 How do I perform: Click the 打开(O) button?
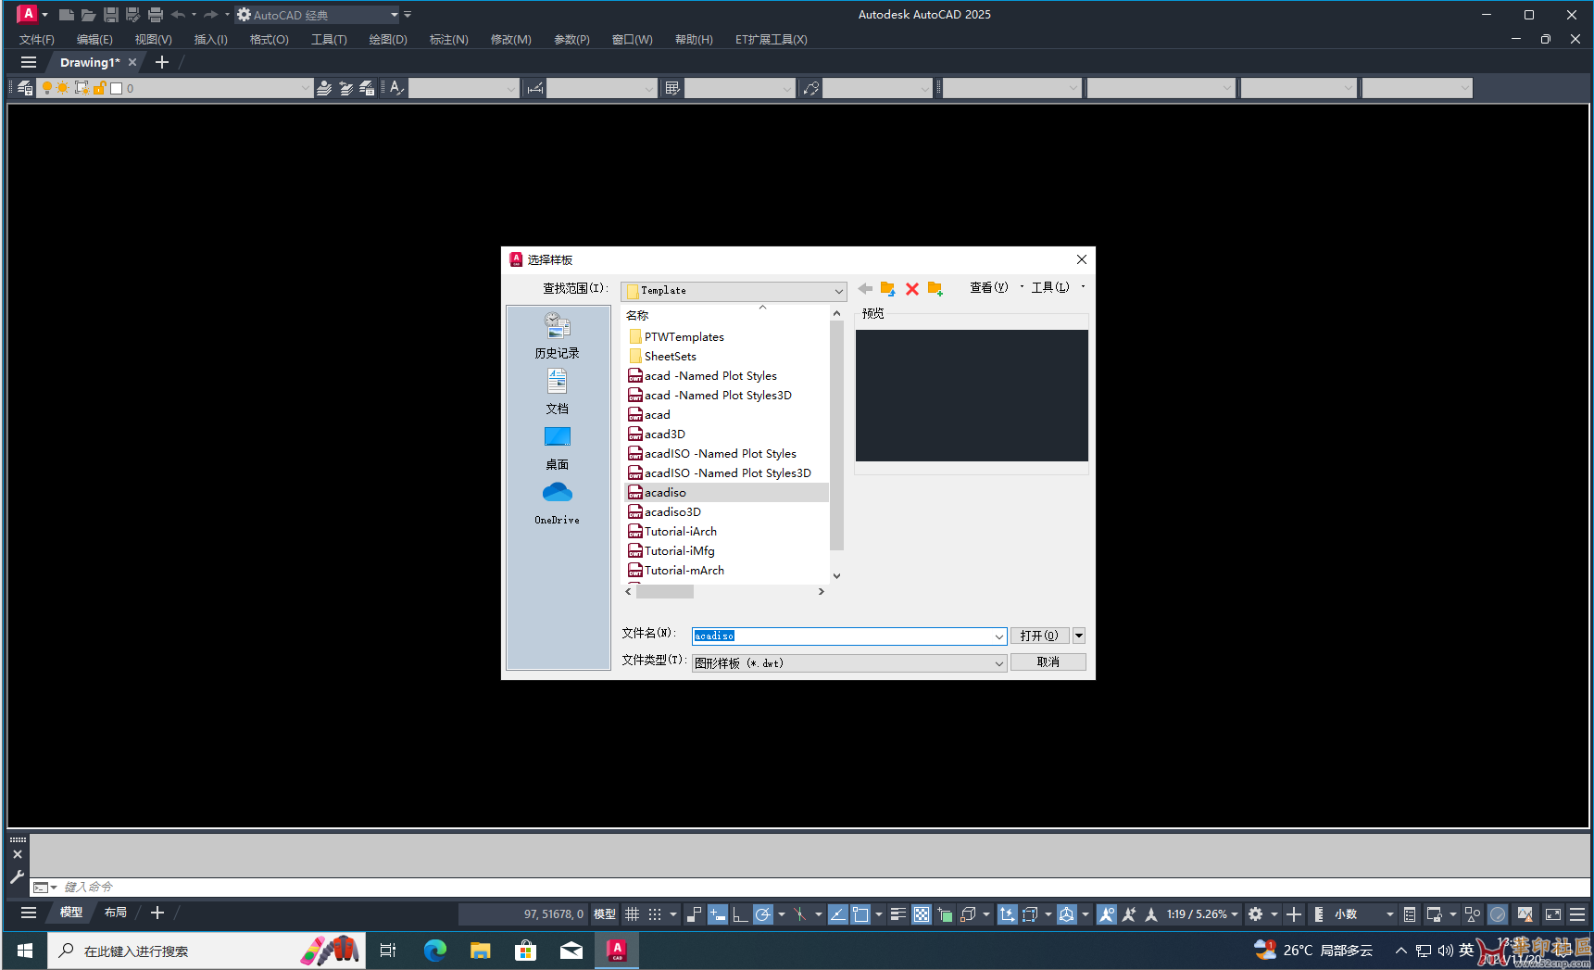click(1039, 636)
